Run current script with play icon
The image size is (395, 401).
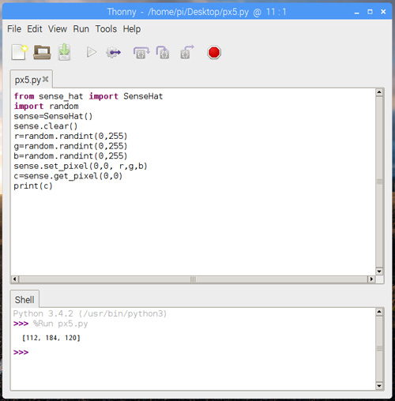(92, 52)
